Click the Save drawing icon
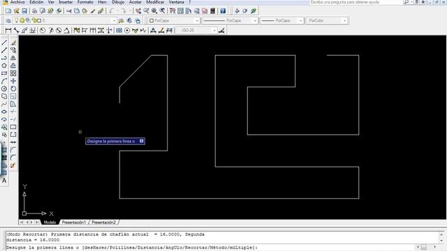The height and width of the screenshot is (251, 447). 24,11
